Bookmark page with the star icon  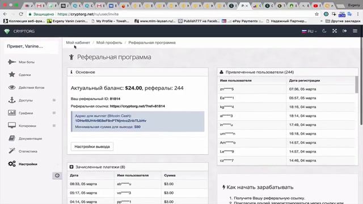pos(316,14)
